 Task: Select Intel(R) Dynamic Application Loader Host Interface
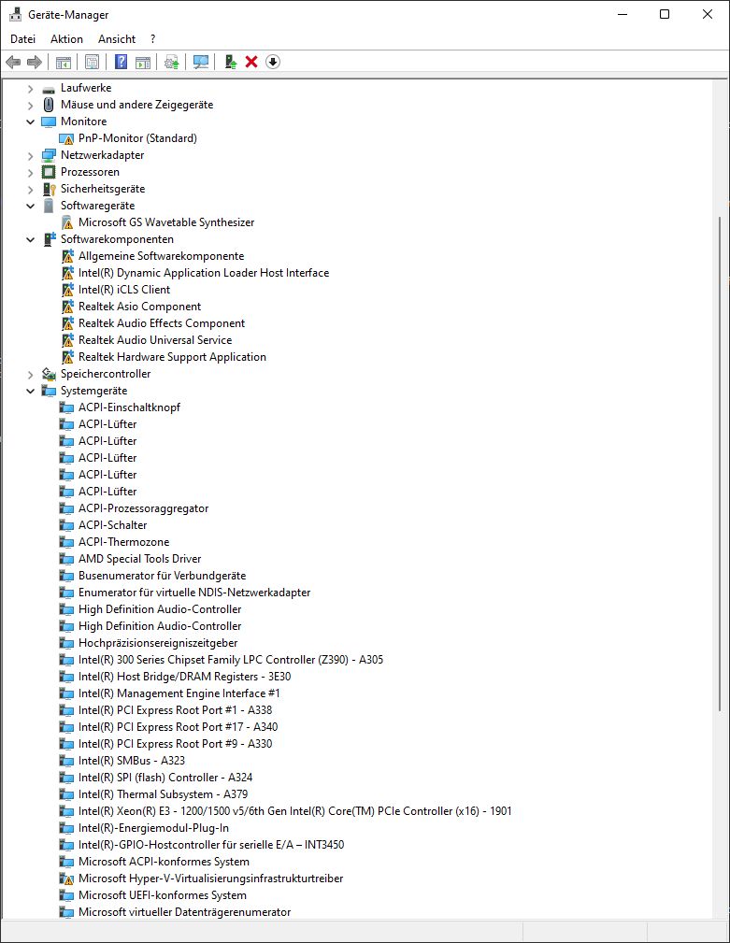click(204, 273)
